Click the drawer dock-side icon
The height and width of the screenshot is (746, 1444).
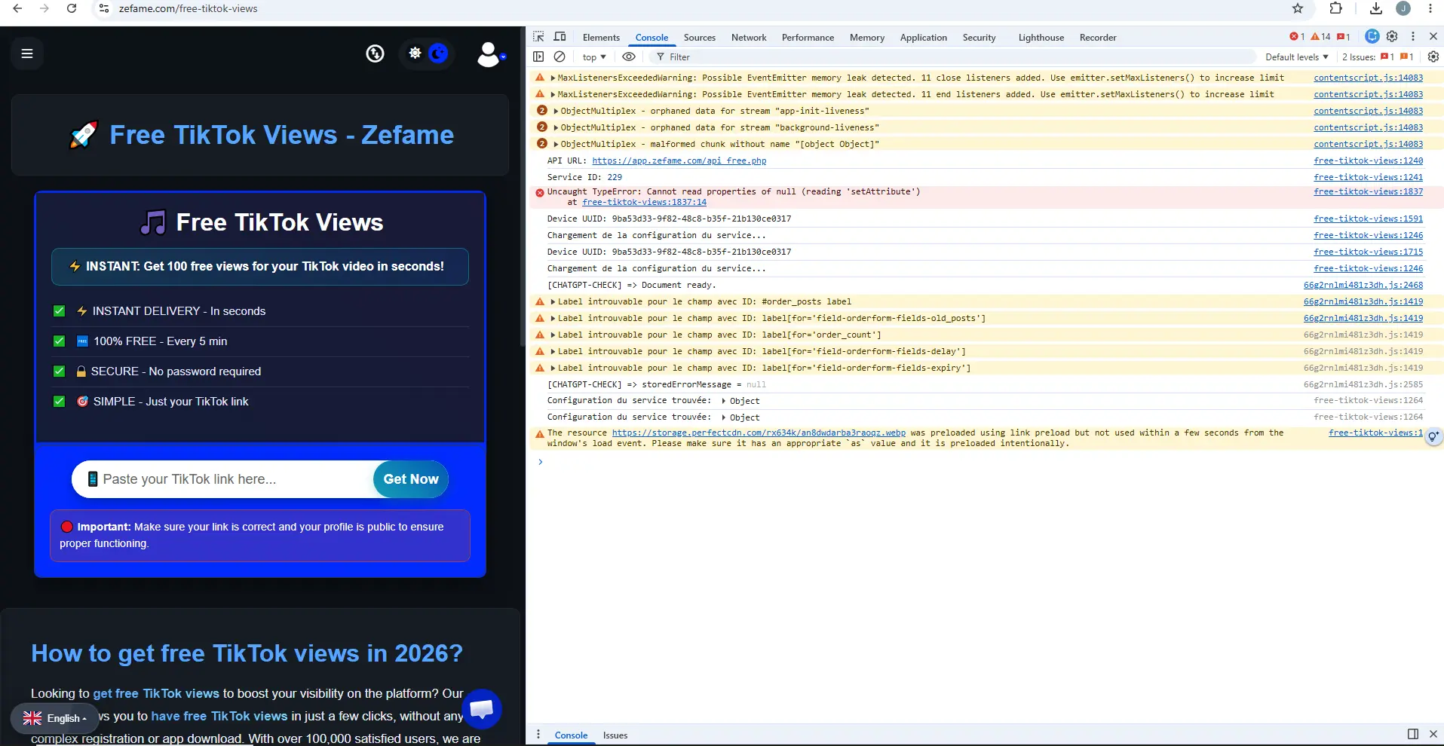point(1413,734)
